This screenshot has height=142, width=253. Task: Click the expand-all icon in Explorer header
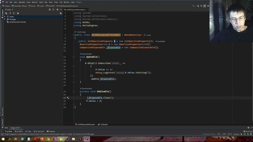coord(53,9)
